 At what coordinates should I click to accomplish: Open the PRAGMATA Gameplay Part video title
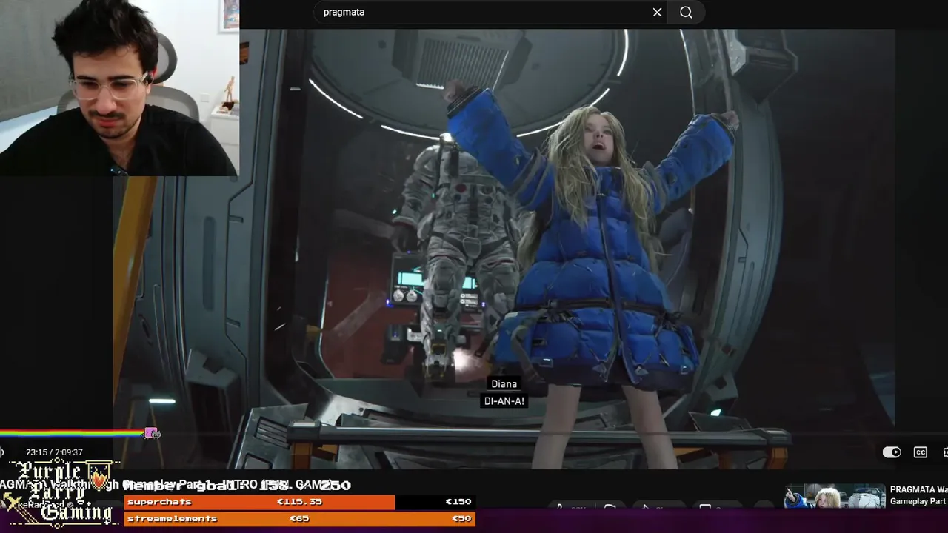tap(918, 495)
